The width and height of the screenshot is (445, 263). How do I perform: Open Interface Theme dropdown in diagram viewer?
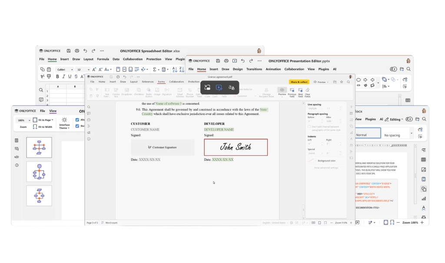click(64, 124)
